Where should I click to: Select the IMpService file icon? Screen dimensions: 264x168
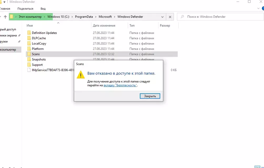click(x=29, y=70)
